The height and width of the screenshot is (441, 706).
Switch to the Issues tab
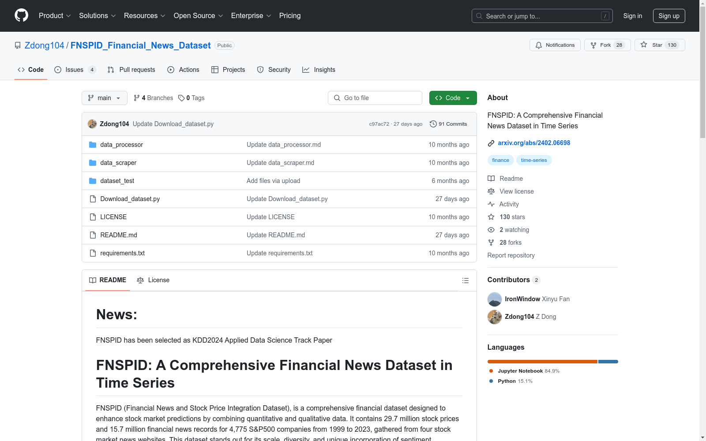[75, 70]
